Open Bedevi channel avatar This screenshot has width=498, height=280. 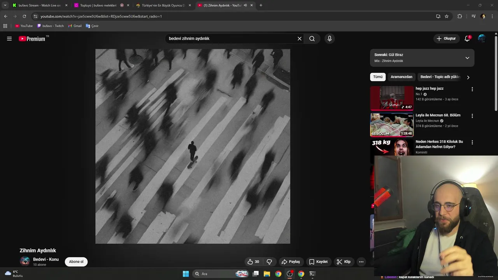[25, 261]
